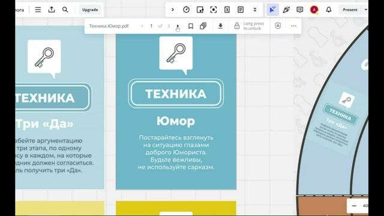384x216 pixels.
Task: Open reactions party popper icon
Action: pos(286,10)
